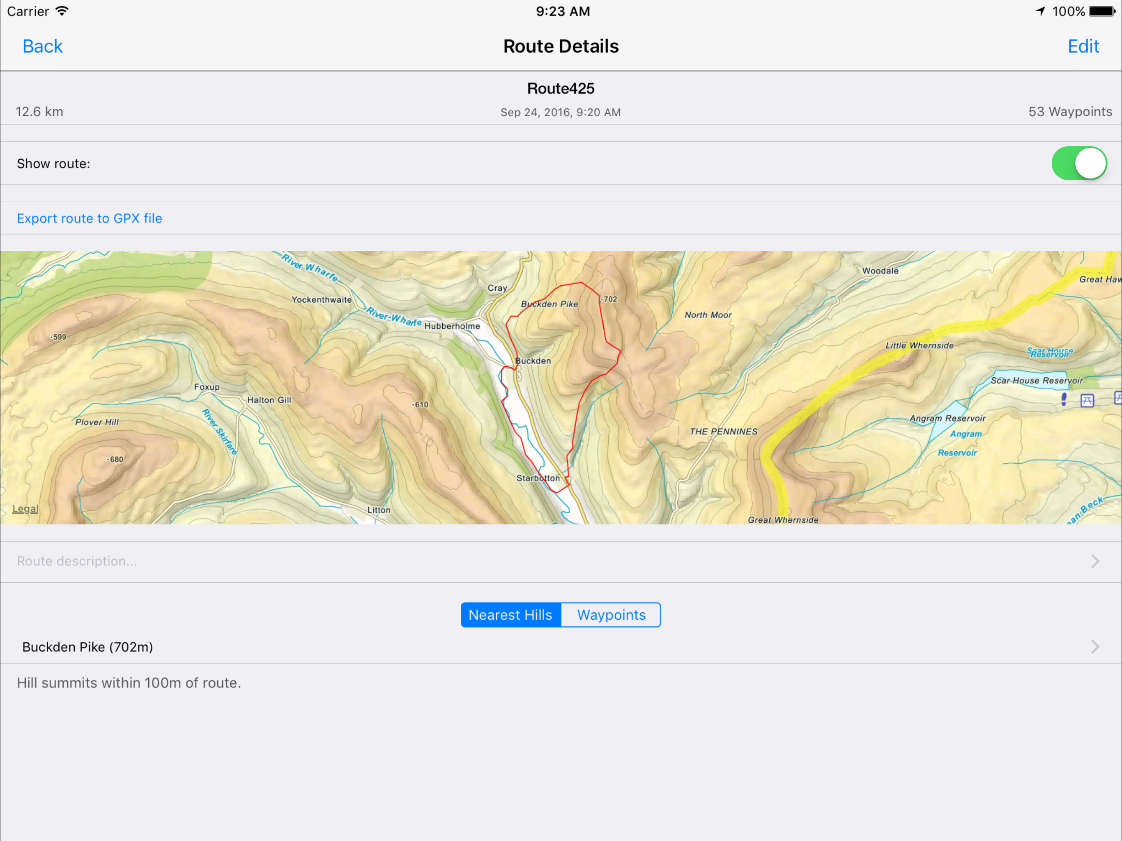
Task: Toggle the Show route switch off
Action: pyautogui.click(x=1079, y=163)
